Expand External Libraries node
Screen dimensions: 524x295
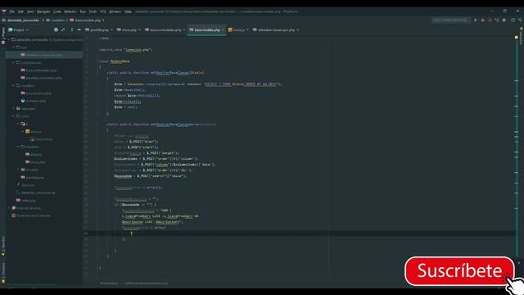[9, 208]
